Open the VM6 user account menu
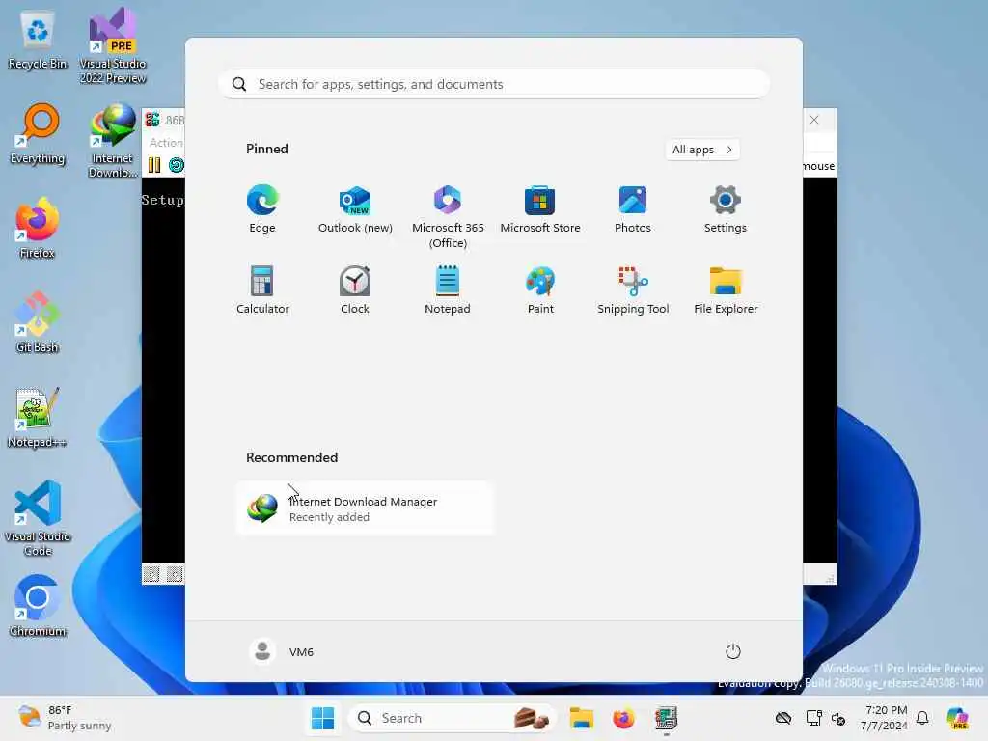Image resolution: width=988 pixels, height=741 pixels. [282, 651]
